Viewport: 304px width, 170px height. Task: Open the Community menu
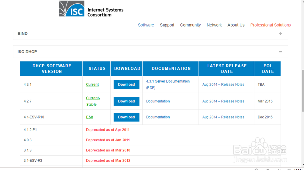(190, 25)
